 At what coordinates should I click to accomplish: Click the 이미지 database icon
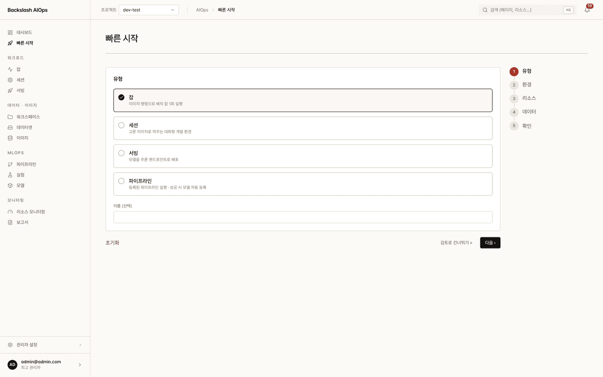(10, 138)
